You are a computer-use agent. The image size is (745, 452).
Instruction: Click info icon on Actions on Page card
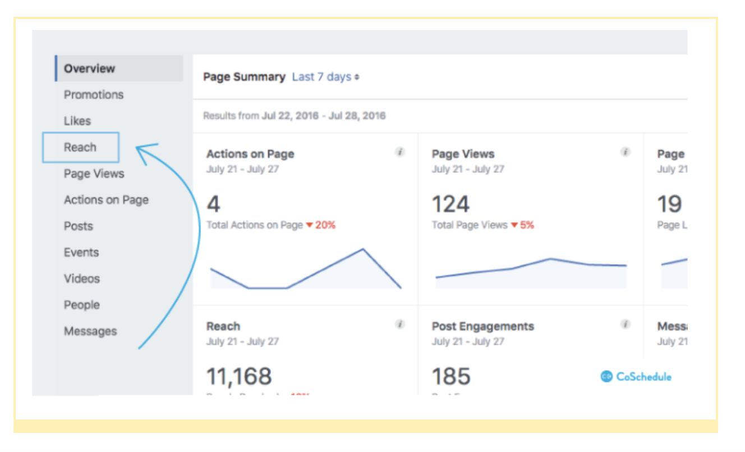pyautogui.click(x=400, y=152)
